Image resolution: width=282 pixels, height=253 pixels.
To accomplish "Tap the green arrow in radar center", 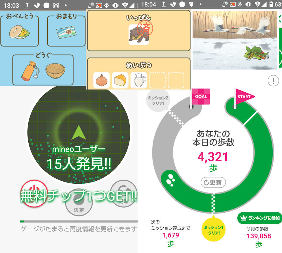I will tap(79, 132).
